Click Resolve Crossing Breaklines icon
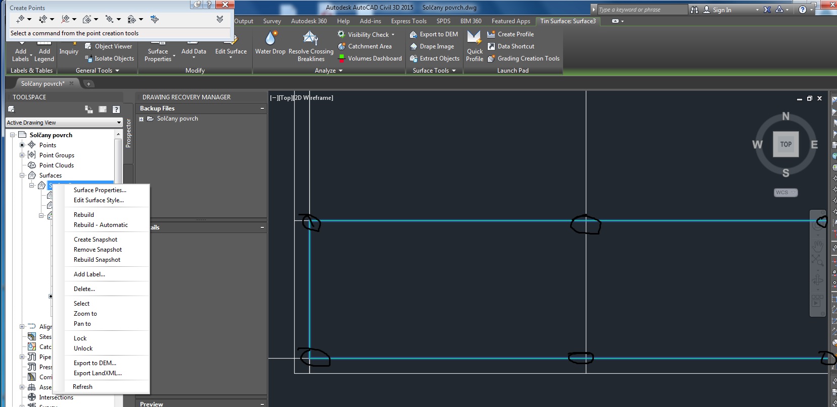The image size is (837, 407). pos(310,38)
